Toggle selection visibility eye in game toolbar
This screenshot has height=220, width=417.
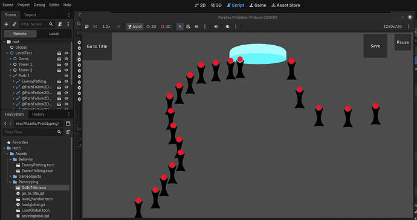(196, 27)
